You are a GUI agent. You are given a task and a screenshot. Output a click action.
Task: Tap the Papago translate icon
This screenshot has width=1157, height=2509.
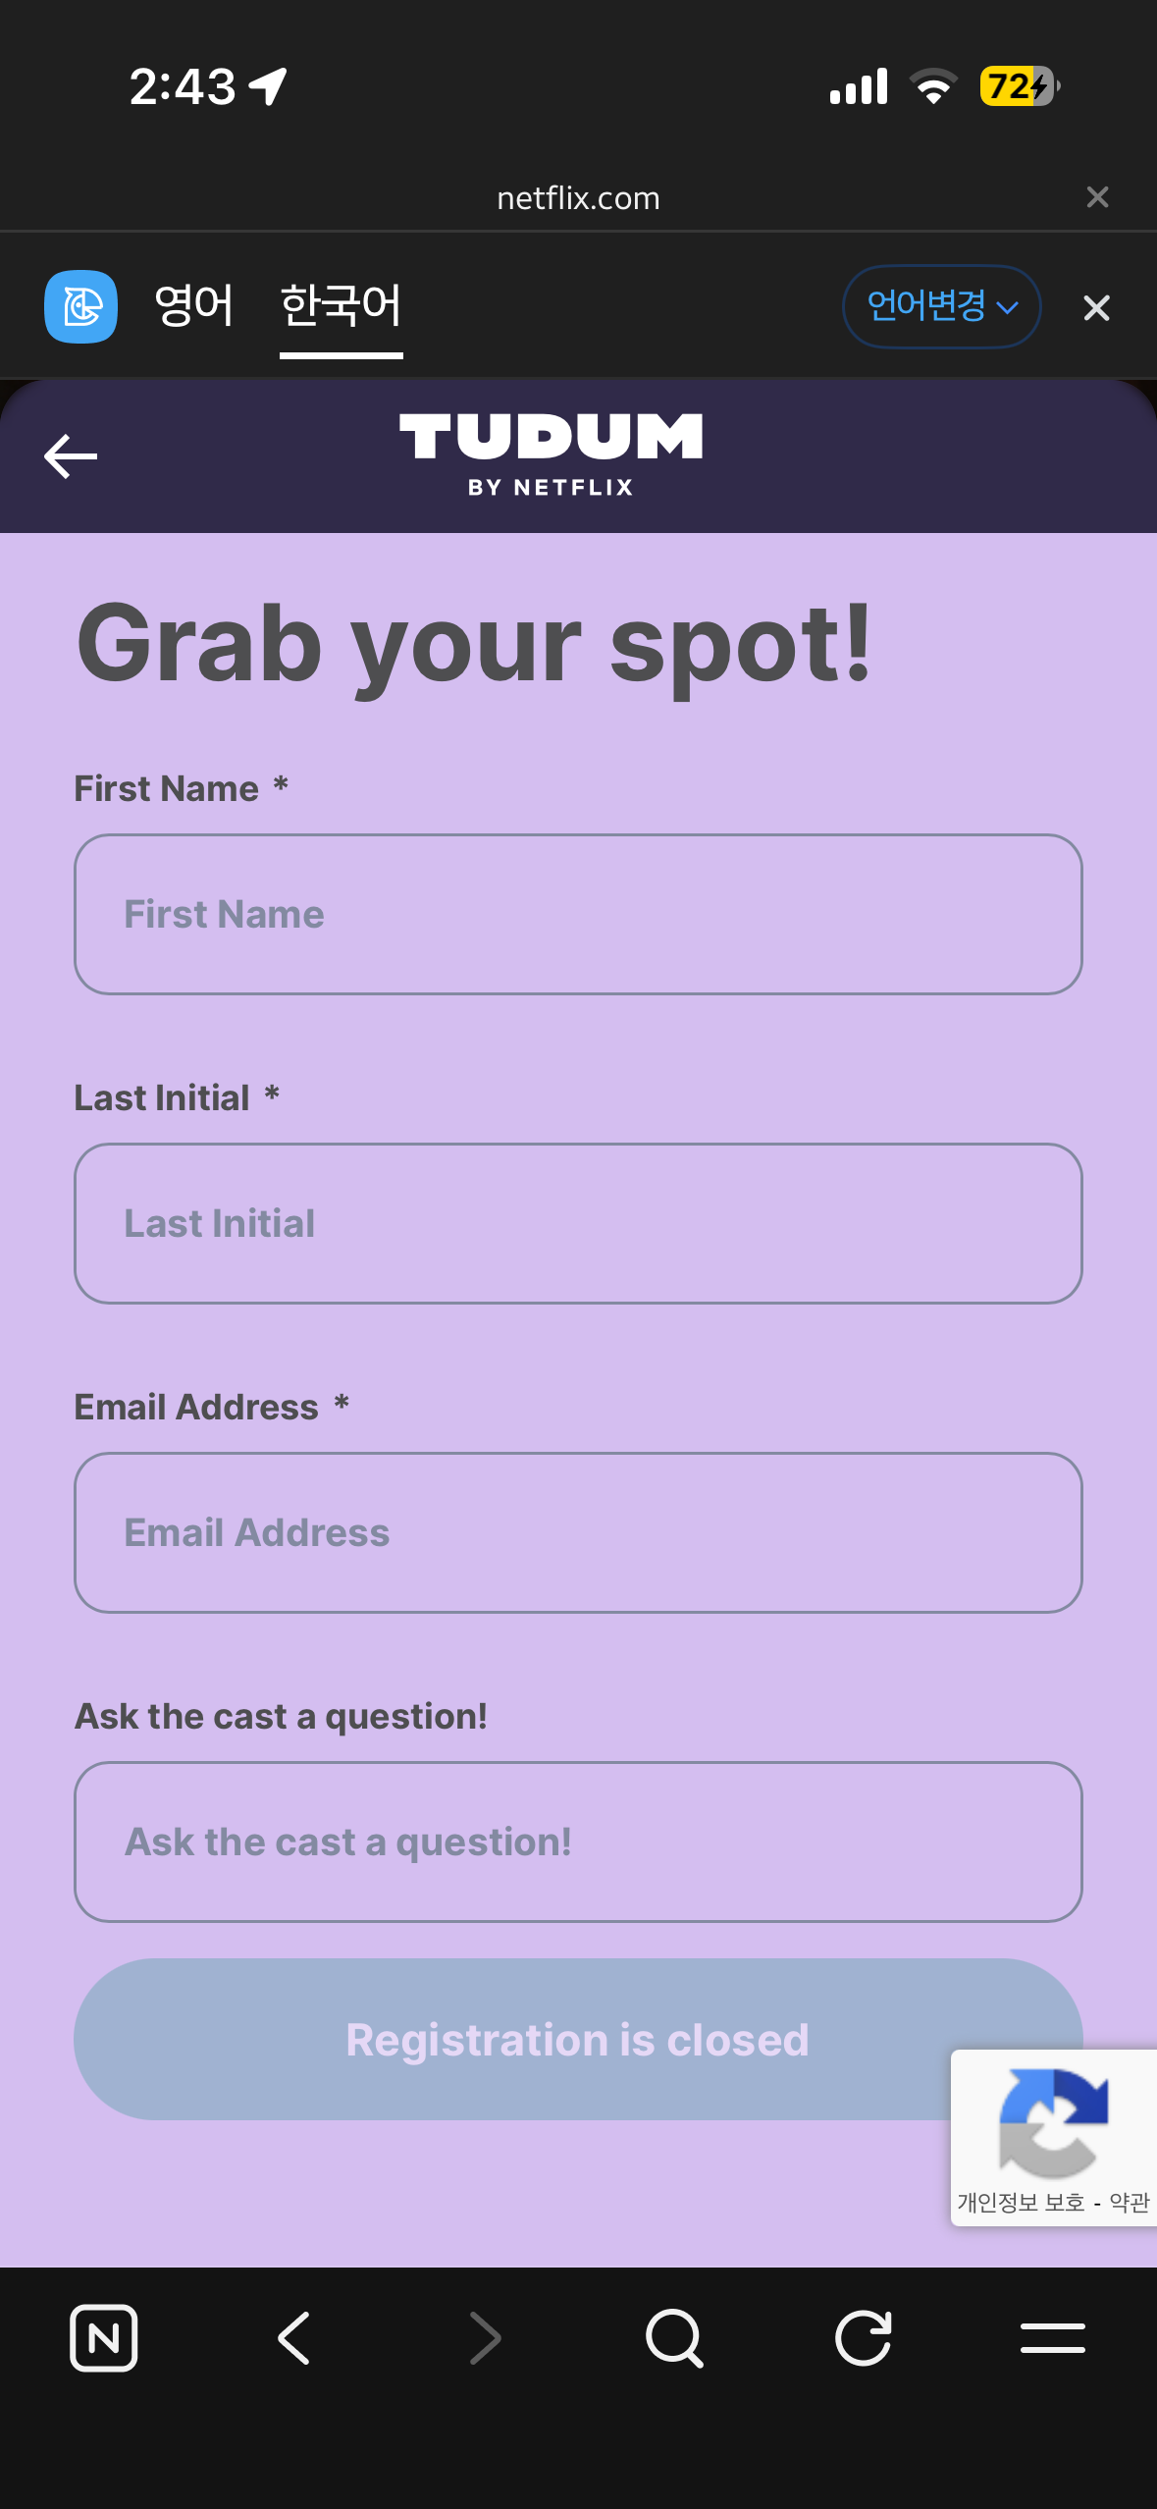tap(80, 306)
